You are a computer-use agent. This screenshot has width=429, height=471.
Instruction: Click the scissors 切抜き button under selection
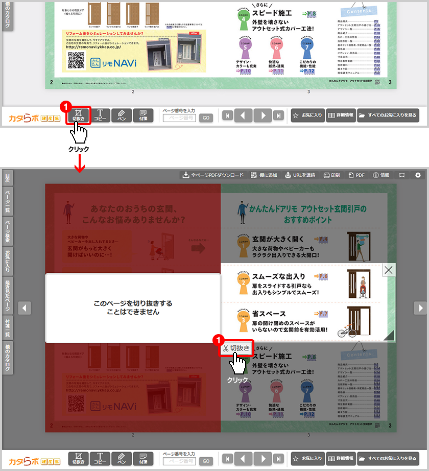click(236, 348)
